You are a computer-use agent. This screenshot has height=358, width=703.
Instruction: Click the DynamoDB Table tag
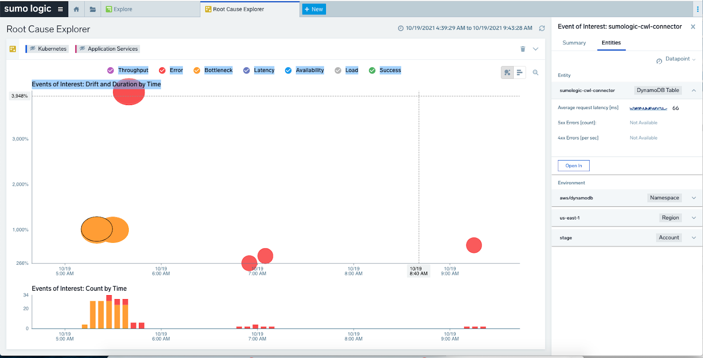point(658,90)
